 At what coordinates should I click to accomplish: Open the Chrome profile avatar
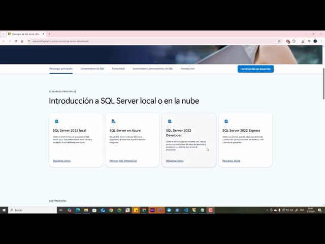point(315,41)
